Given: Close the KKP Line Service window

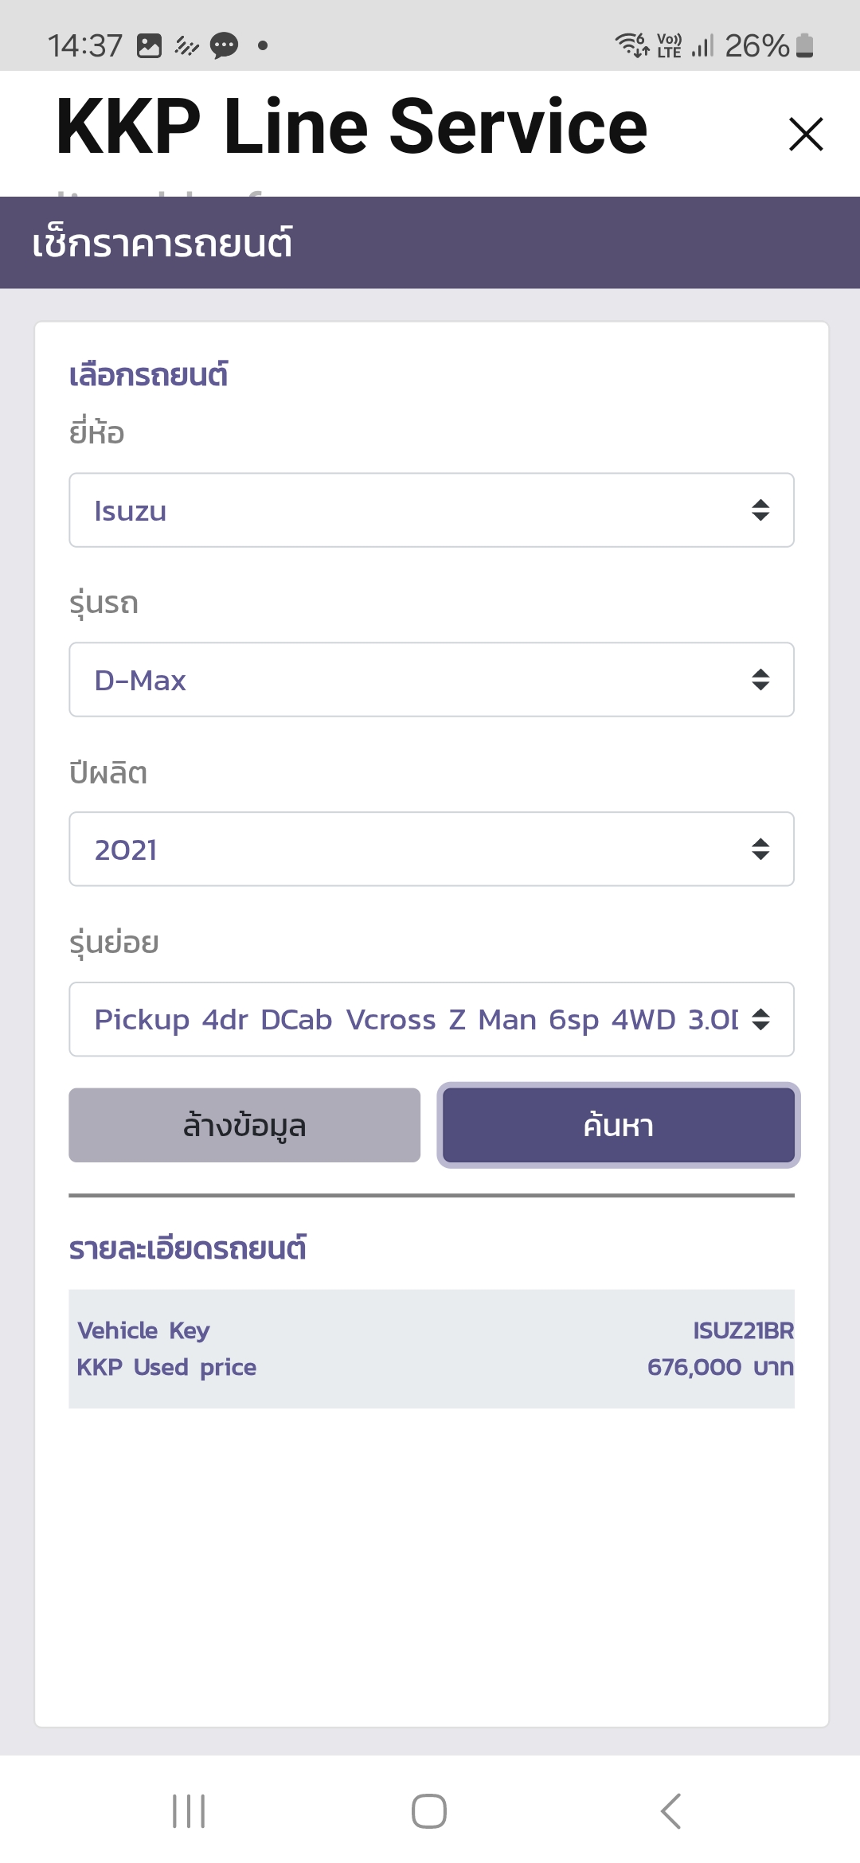Looking at the screenshot, I should [x=805, y=134].
